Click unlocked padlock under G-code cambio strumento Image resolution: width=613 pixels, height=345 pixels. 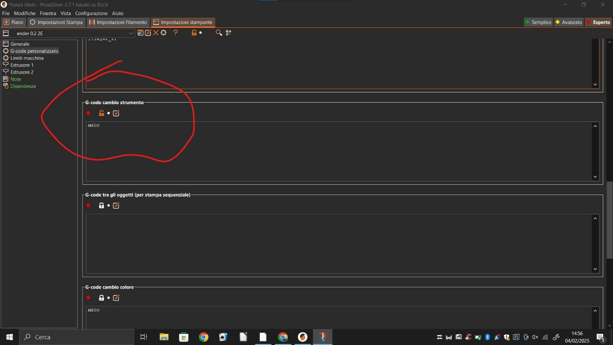101,113
